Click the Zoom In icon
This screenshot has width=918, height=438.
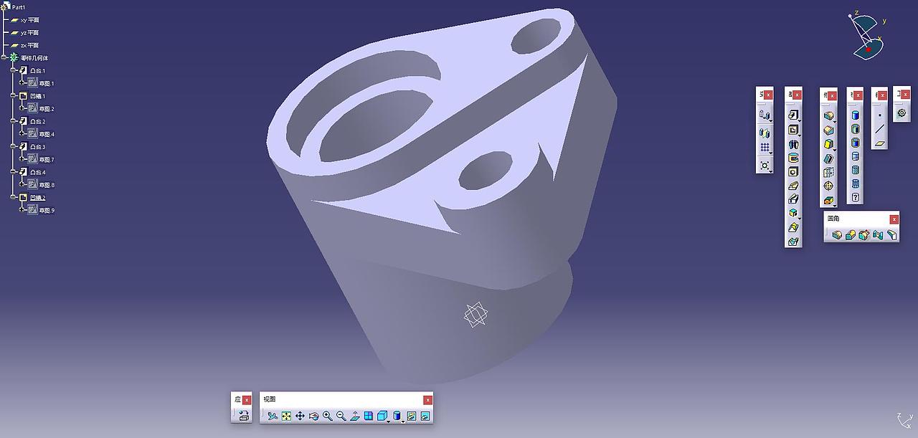(328, 416)
